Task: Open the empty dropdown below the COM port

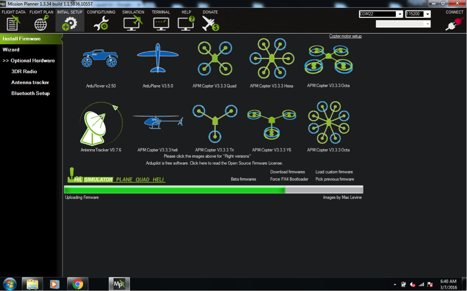Action: pyautogui.click(x=403, y=24)
